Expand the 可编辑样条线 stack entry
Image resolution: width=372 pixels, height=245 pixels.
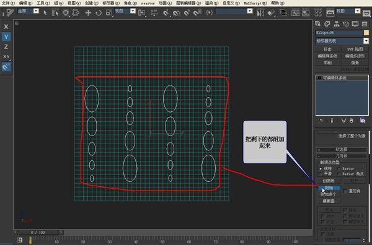pyautogui.click(x=319, y=78)
